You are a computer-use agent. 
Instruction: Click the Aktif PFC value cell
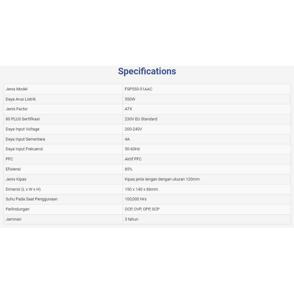[133, 159]
